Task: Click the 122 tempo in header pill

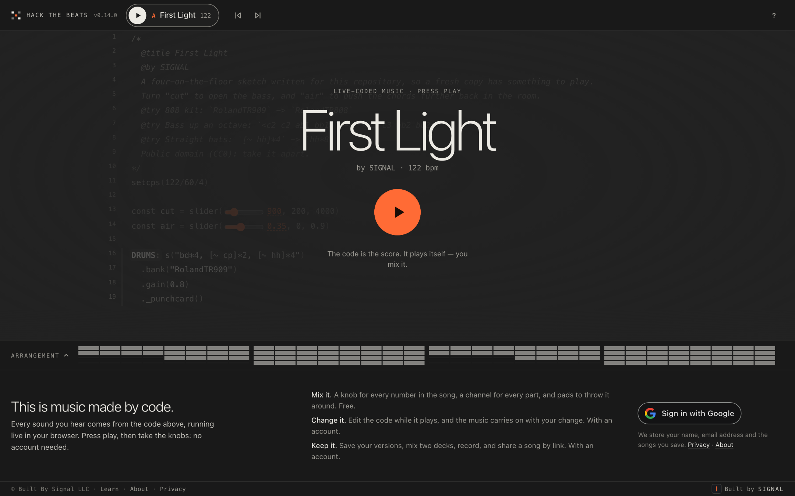Action: tap(205, 15)
